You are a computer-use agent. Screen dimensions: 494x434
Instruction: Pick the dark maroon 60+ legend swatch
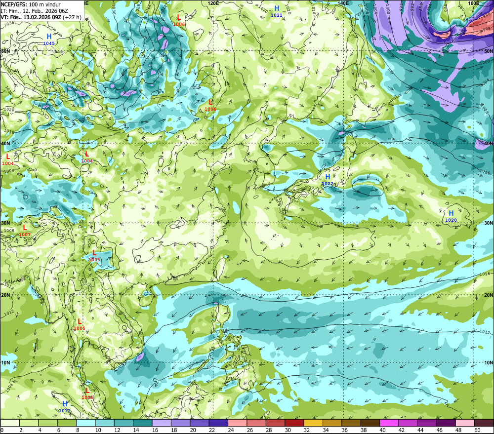pos(484,423)
